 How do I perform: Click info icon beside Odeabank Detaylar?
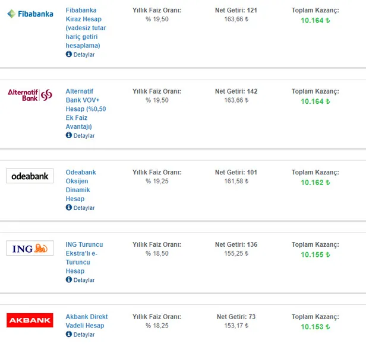(x=69, y=208)
